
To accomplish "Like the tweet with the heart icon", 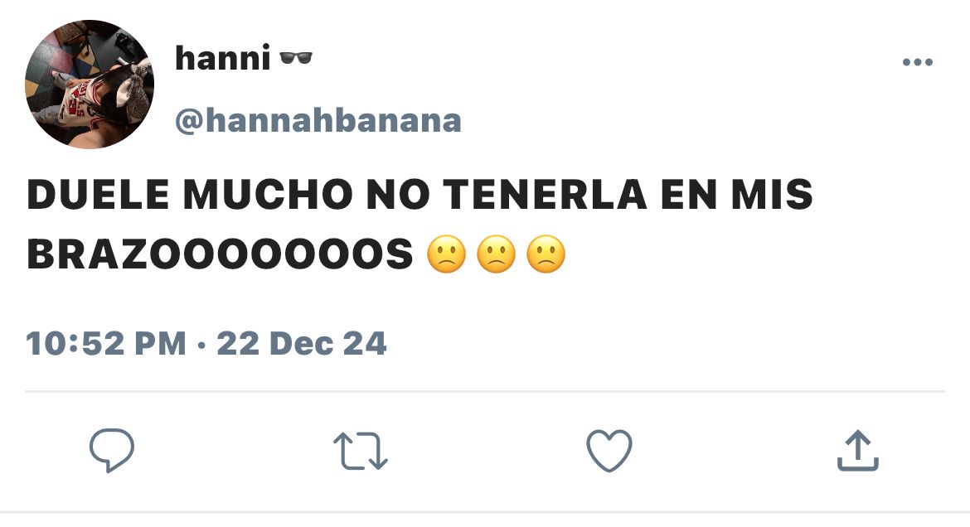I will (609, 450).
